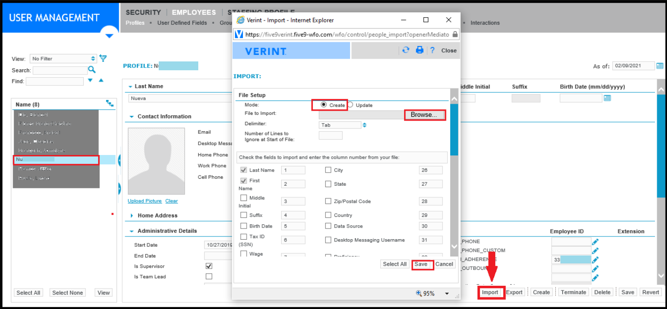
Task: Click pencil icon beside first Employee ID field
Action: pos(595,242)
